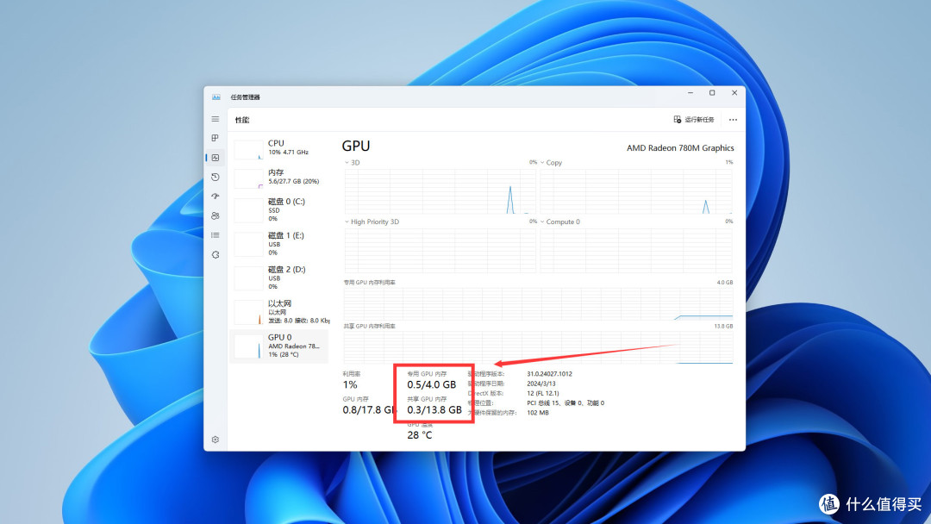Click the '0.5/4.0 GB' dedicated memory value

coord(432,384)
